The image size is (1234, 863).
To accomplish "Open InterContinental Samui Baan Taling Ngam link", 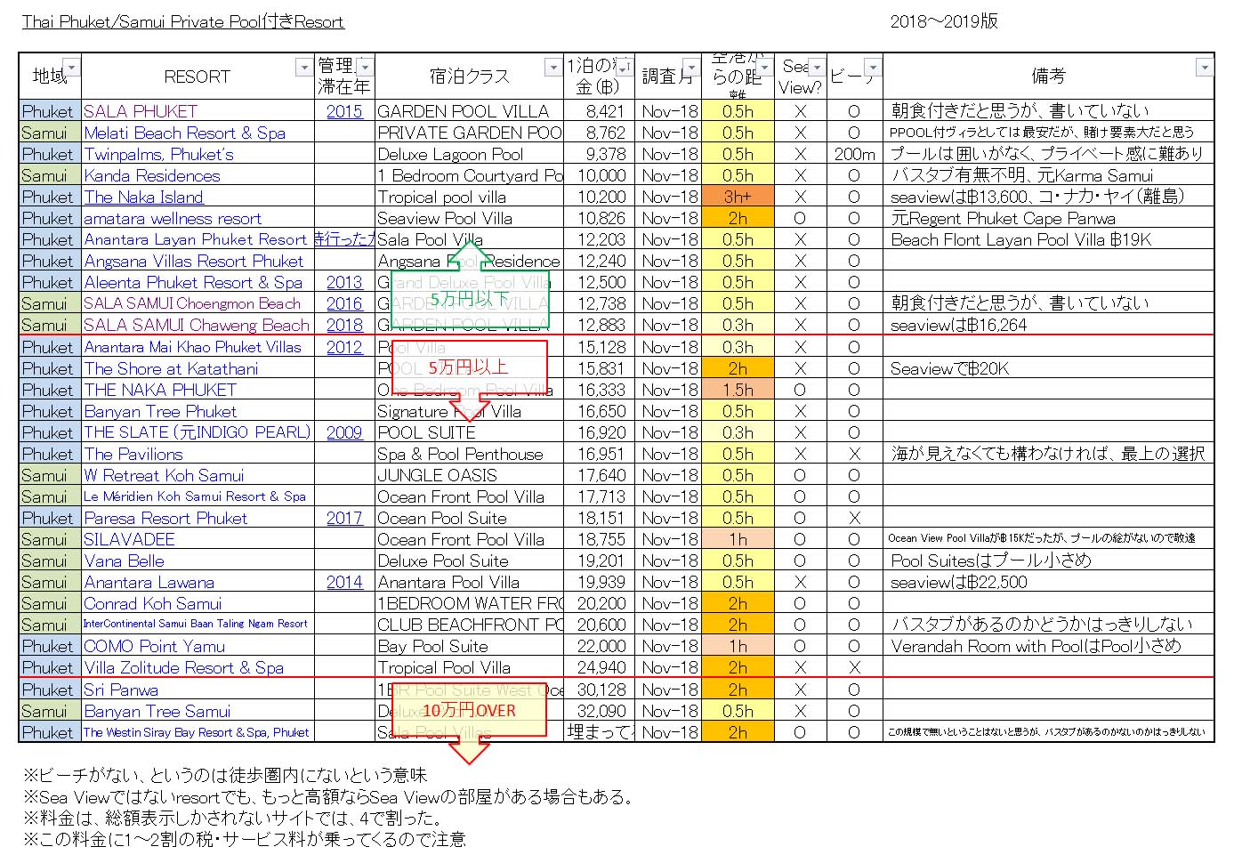I will coord(196,624).
